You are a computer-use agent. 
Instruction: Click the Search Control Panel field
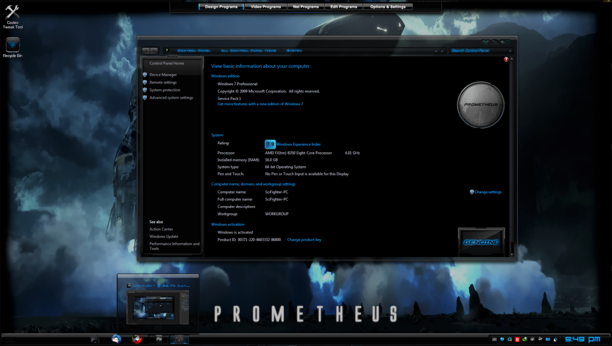click(480, 51)
